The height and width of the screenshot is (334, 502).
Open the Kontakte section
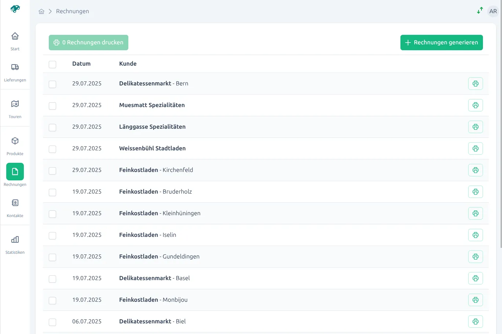[15, 207]
